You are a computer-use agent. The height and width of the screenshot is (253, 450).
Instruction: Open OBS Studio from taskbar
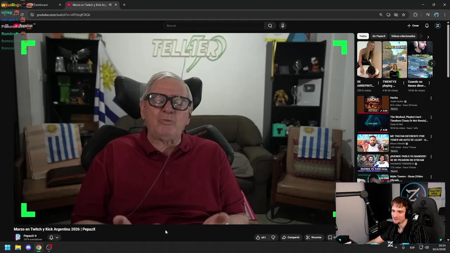point(49,247)
